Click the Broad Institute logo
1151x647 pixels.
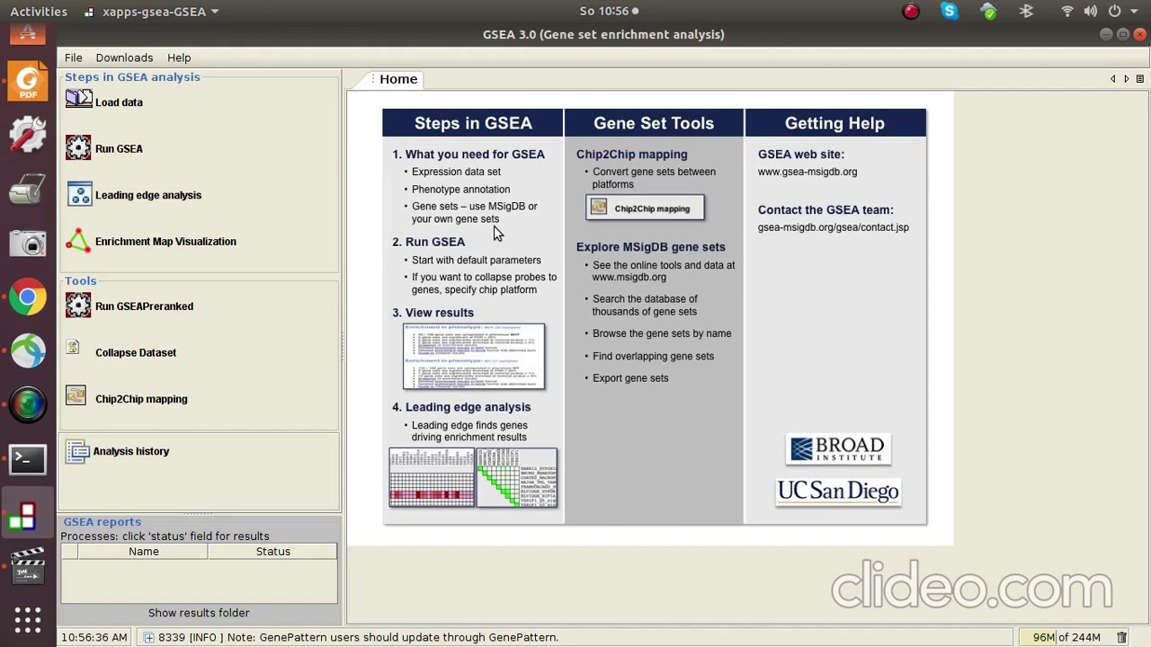point(838,449)
